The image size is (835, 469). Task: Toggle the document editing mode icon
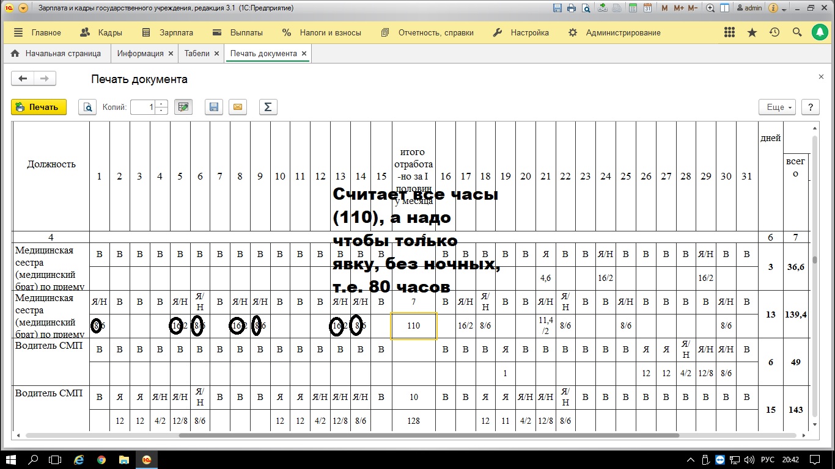pyautogui.click(x=183, y=107)
